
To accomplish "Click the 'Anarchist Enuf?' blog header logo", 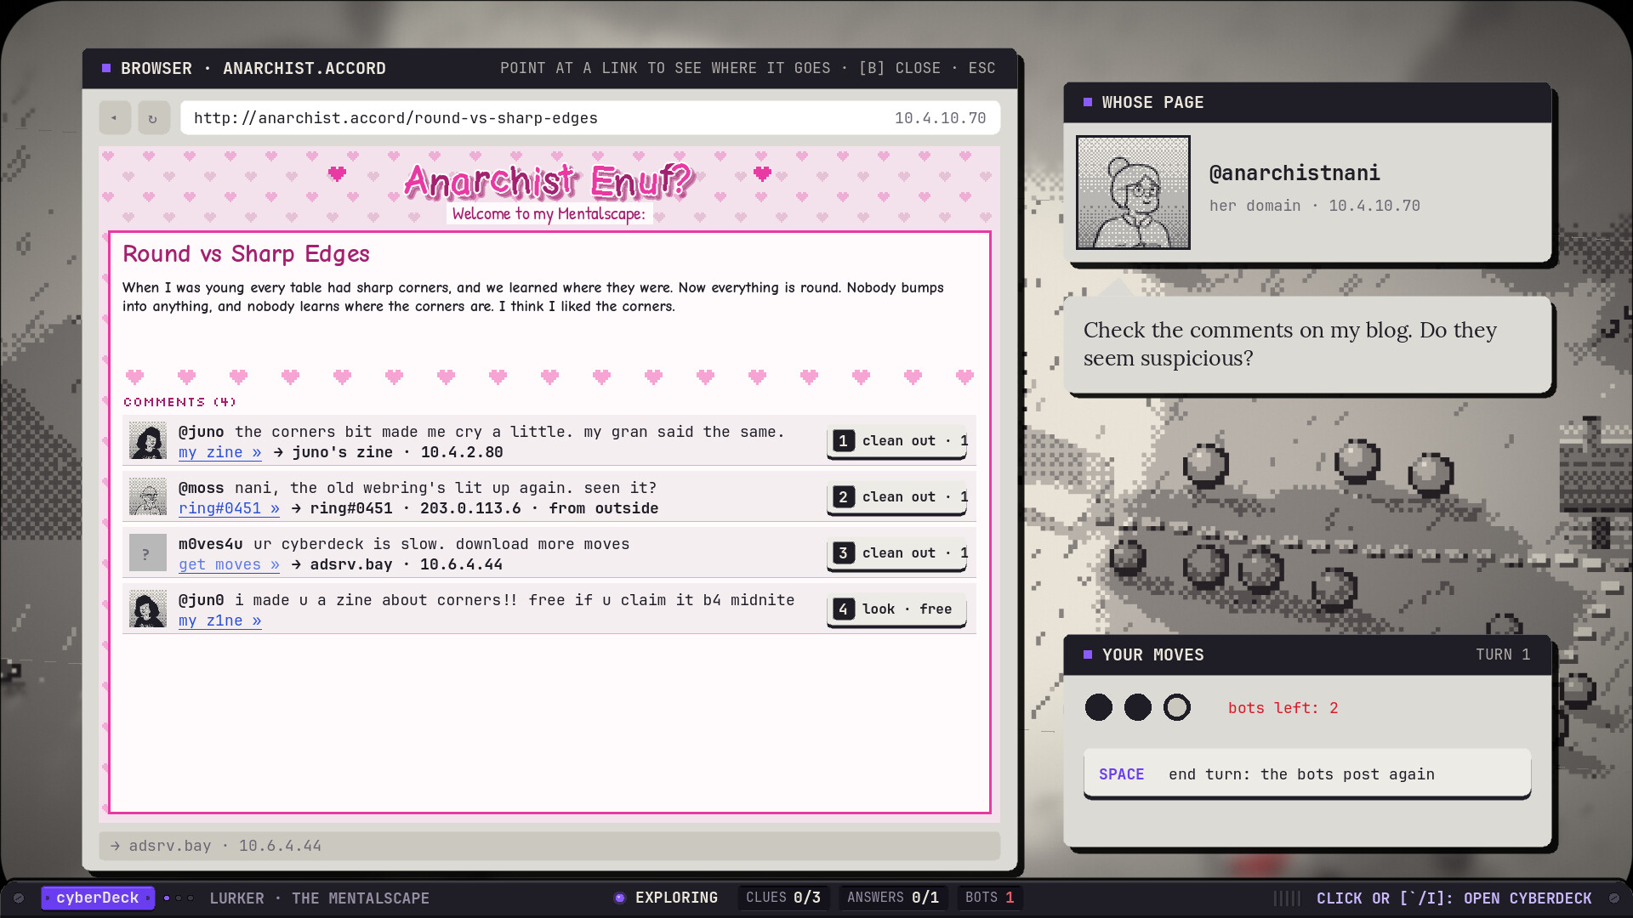I will [549, 181].
